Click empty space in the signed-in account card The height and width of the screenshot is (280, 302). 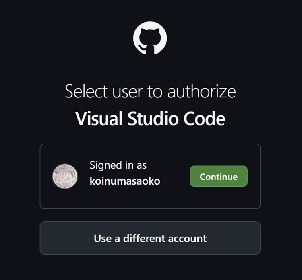tap(150, 199)
